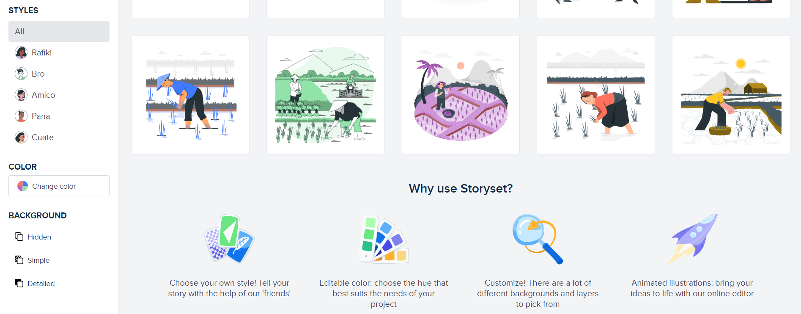The height and width of the screenshot is (314, 801).
Task: Set background option to Simple
Action: click(x=38, y=260)
